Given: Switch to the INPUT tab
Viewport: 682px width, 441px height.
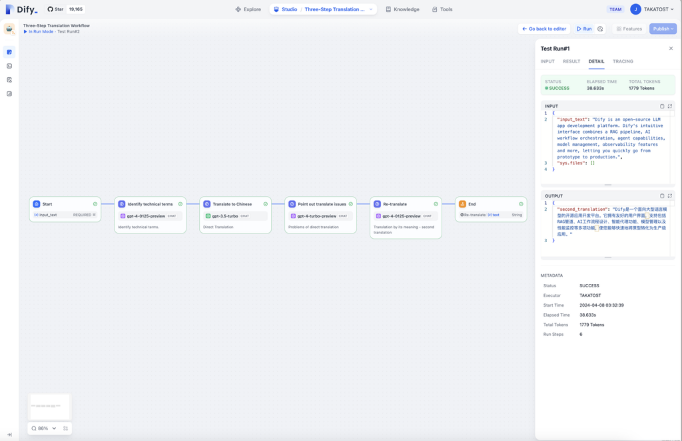Looking at the screenshot, I should coord(547,61).
